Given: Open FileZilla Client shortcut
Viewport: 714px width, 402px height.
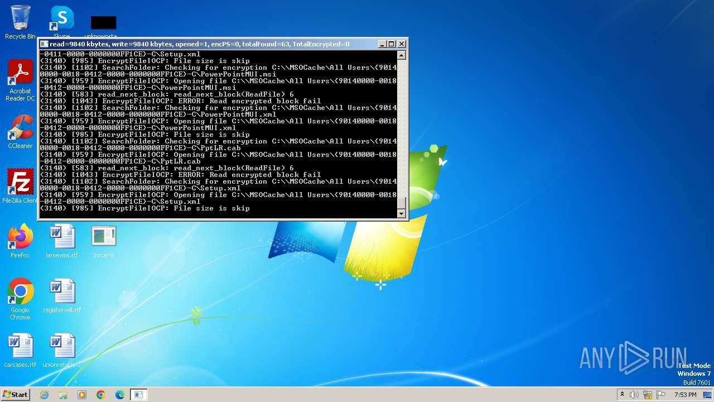Looking at the screenshot, I should click(x=20, y=186).
